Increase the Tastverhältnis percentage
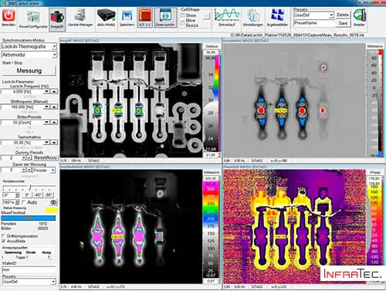The width and height of the screenshot is (386, 291). point(54,142)
